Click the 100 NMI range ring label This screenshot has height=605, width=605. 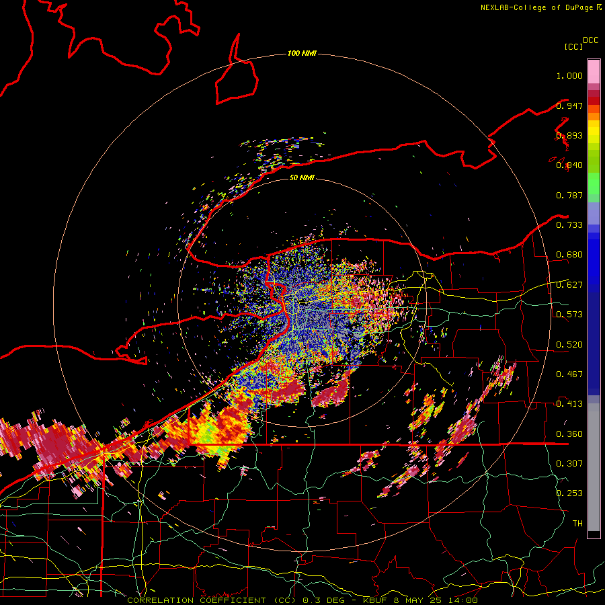tap(302, 53)
